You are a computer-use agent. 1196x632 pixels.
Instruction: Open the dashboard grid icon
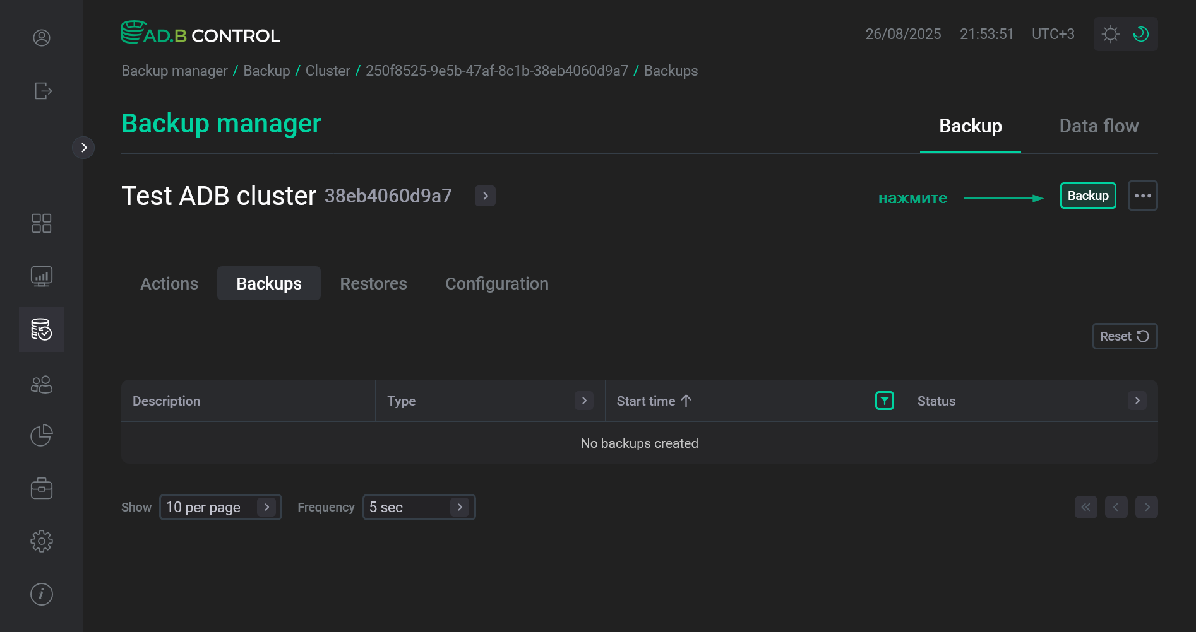click(x=41, y=223)
